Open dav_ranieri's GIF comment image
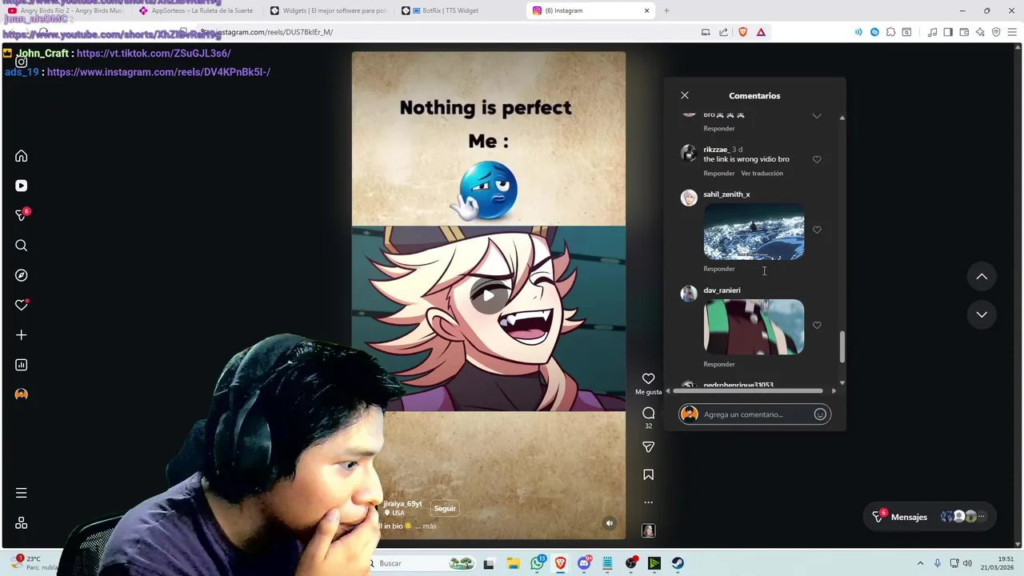This screenshot has height=576, width=1024. click(x=754, y=326)
